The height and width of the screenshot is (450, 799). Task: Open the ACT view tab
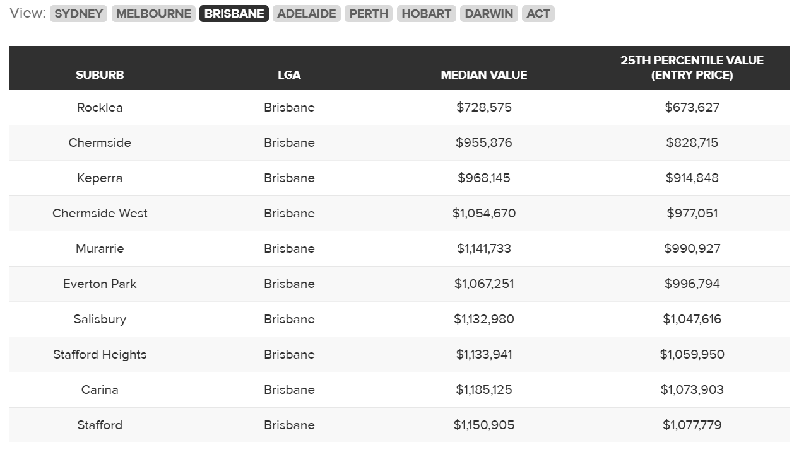pos(538,14)
